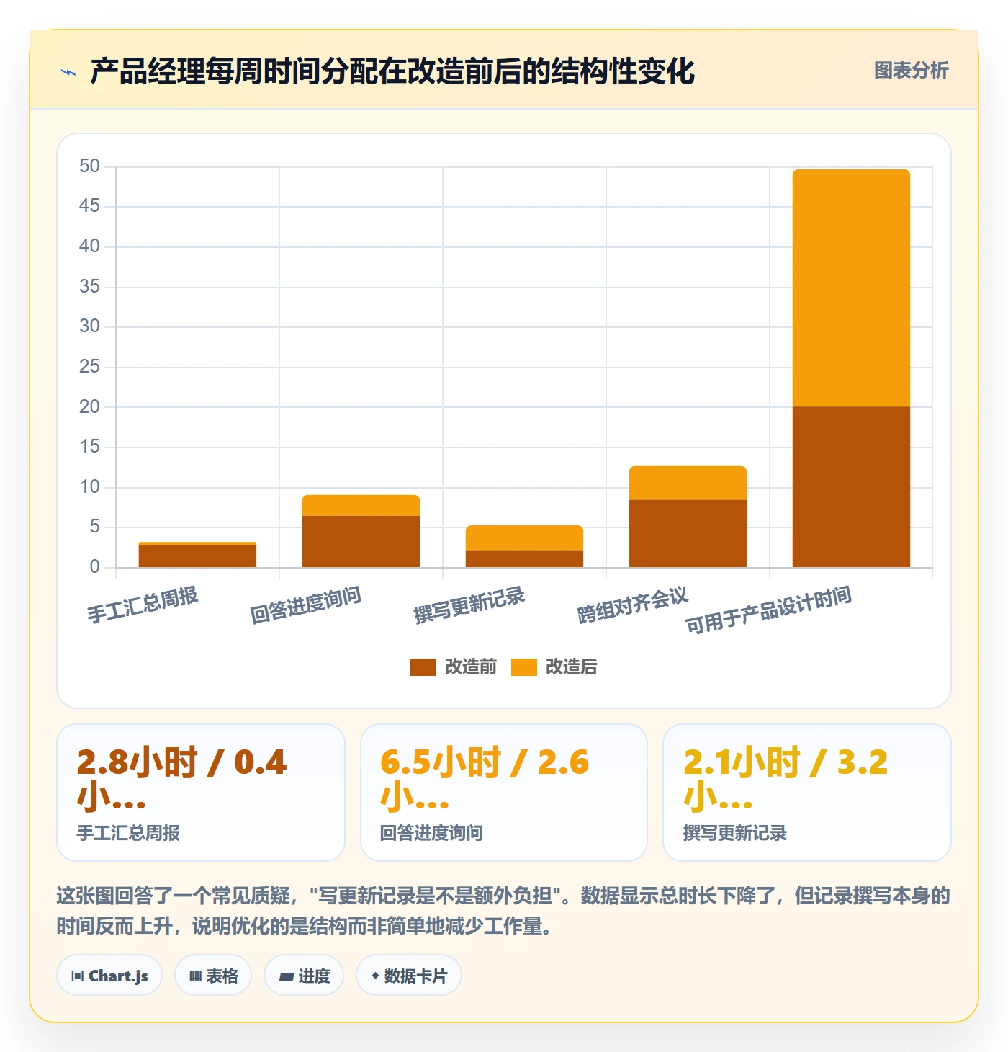Click the Chart.js chip's square icon
This screenshot has height=1052, width=1008.
[x=77, y=976]
